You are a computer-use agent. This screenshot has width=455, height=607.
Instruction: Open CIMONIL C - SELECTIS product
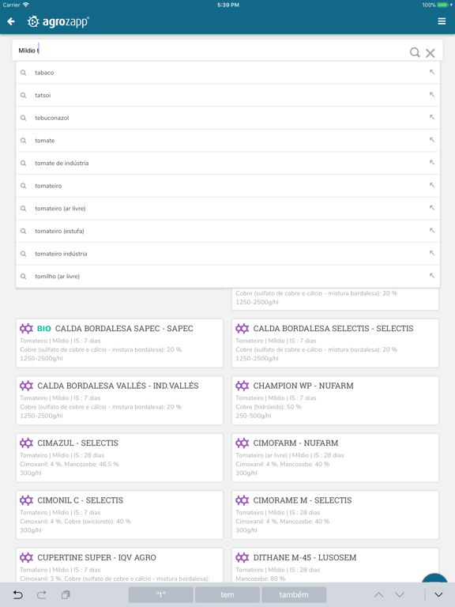(x=119, y=515)
